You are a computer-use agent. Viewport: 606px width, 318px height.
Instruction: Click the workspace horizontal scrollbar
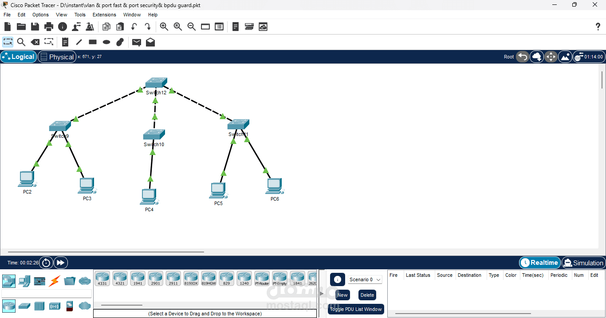click(x=105, y=251)
